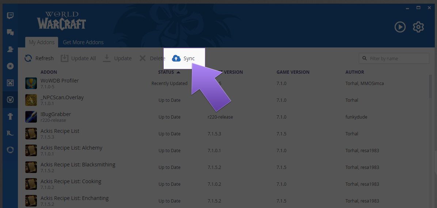437x208 pixels.
Task: Click Ackis Recipe List: Alchemy icon
Action: 31,150
